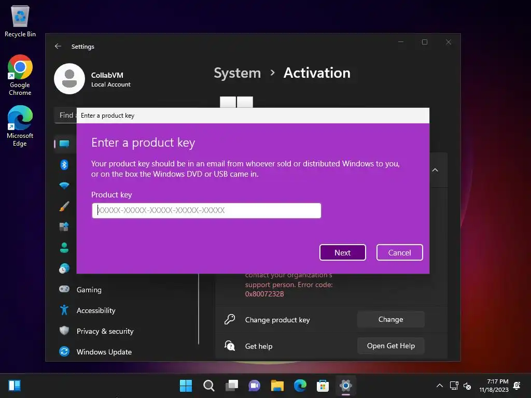Click the Find a setting search box
This screenshot has width=531, height=398.
[x=65, y=116]
